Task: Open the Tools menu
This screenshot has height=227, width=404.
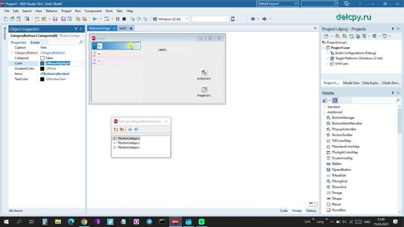Action: pyautogui.click(x=109, y=11)
